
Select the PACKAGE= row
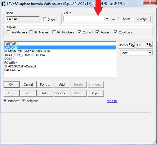tap(60, 70)
